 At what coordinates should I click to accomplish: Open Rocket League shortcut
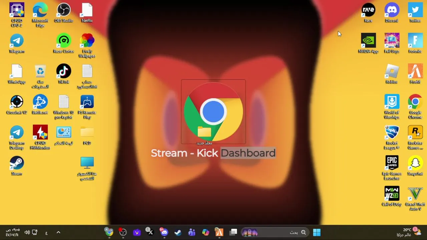click(392, 138)
